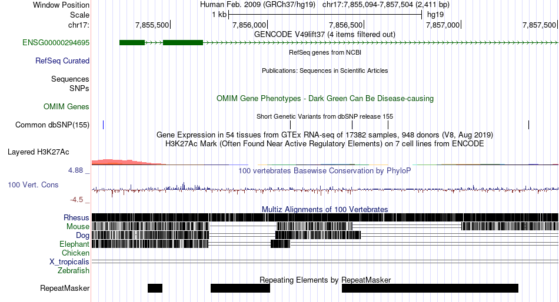Click the 4.88 PhyloP upper bound value
Viewport: 559px width, 302px height.
[75, 170]
